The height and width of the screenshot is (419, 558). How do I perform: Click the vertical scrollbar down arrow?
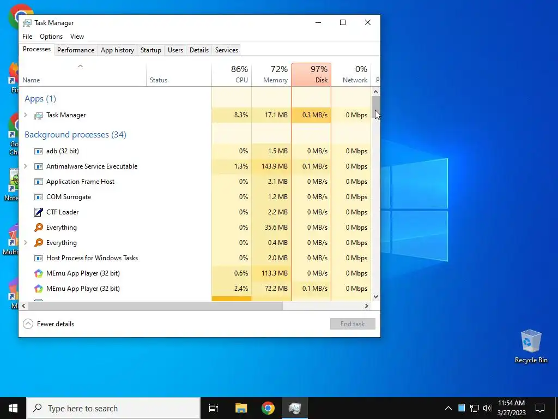tap(376, 296)
